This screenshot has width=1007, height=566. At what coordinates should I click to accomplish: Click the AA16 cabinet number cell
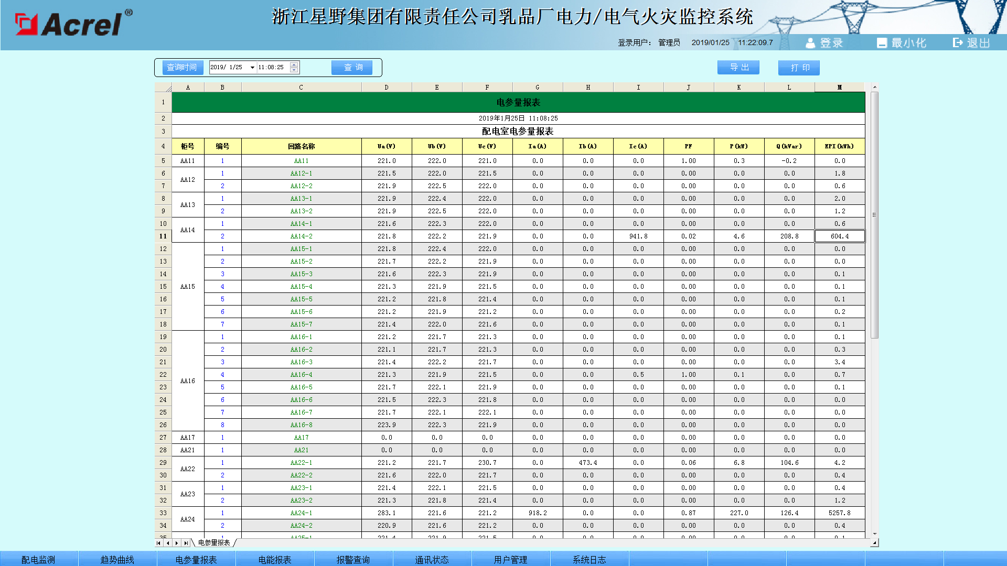point(188,381)
